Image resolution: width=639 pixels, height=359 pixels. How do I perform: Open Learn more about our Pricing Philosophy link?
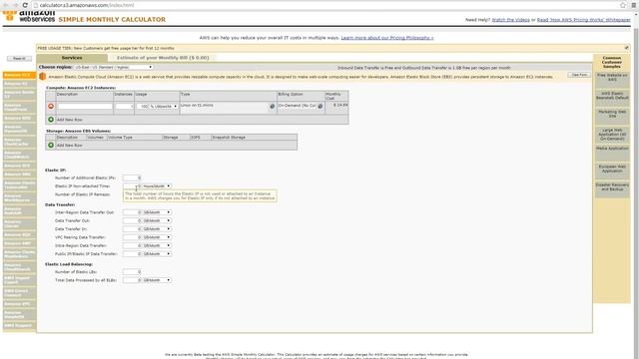387,38
